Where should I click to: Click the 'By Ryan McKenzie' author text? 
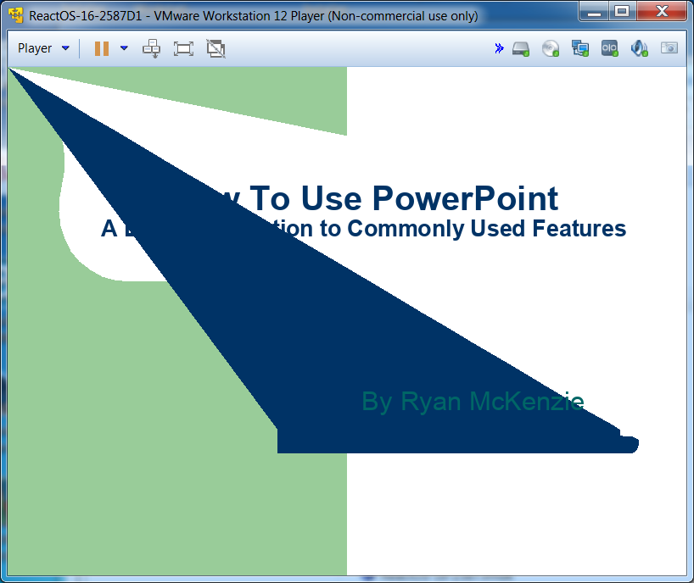473,401
